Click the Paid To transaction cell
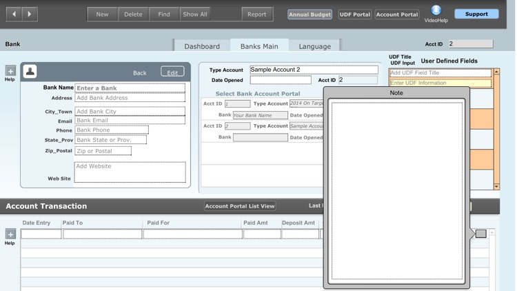This screenshot has width=517, height=291. [x=102, y=234]
